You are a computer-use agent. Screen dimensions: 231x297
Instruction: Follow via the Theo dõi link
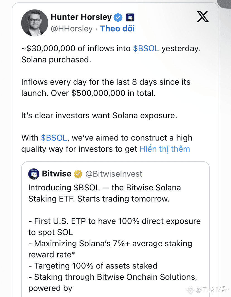pos(117,29)
